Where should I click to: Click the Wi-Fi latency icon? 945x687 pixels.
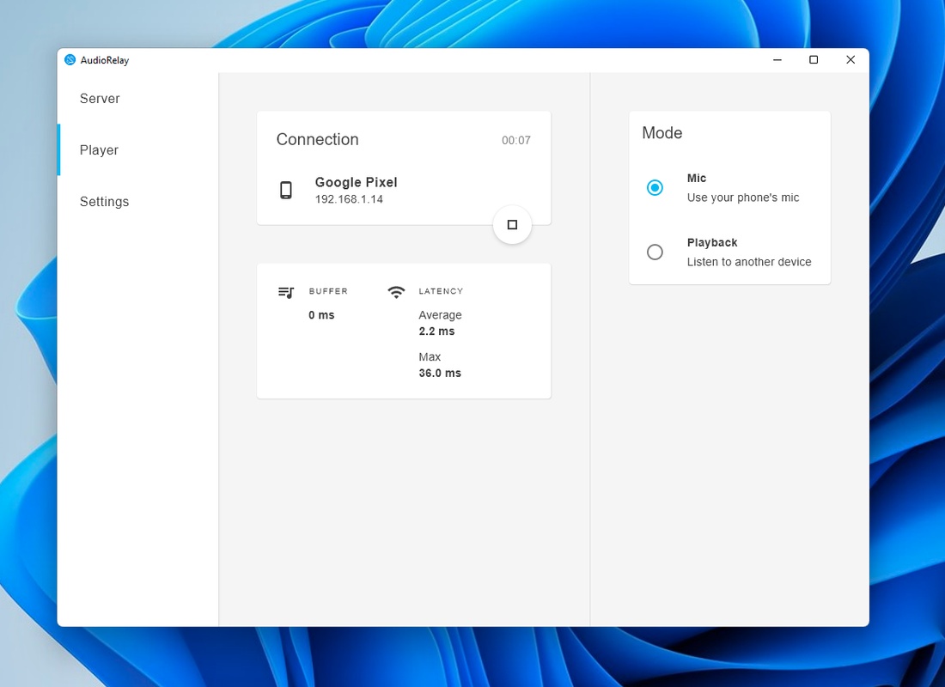[396, 292]
